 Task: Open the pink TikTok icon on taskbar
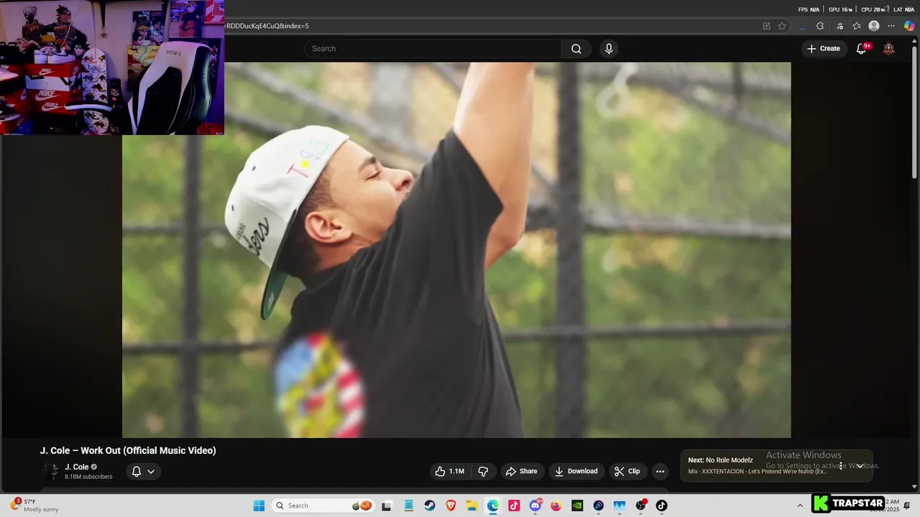point(514,506)
